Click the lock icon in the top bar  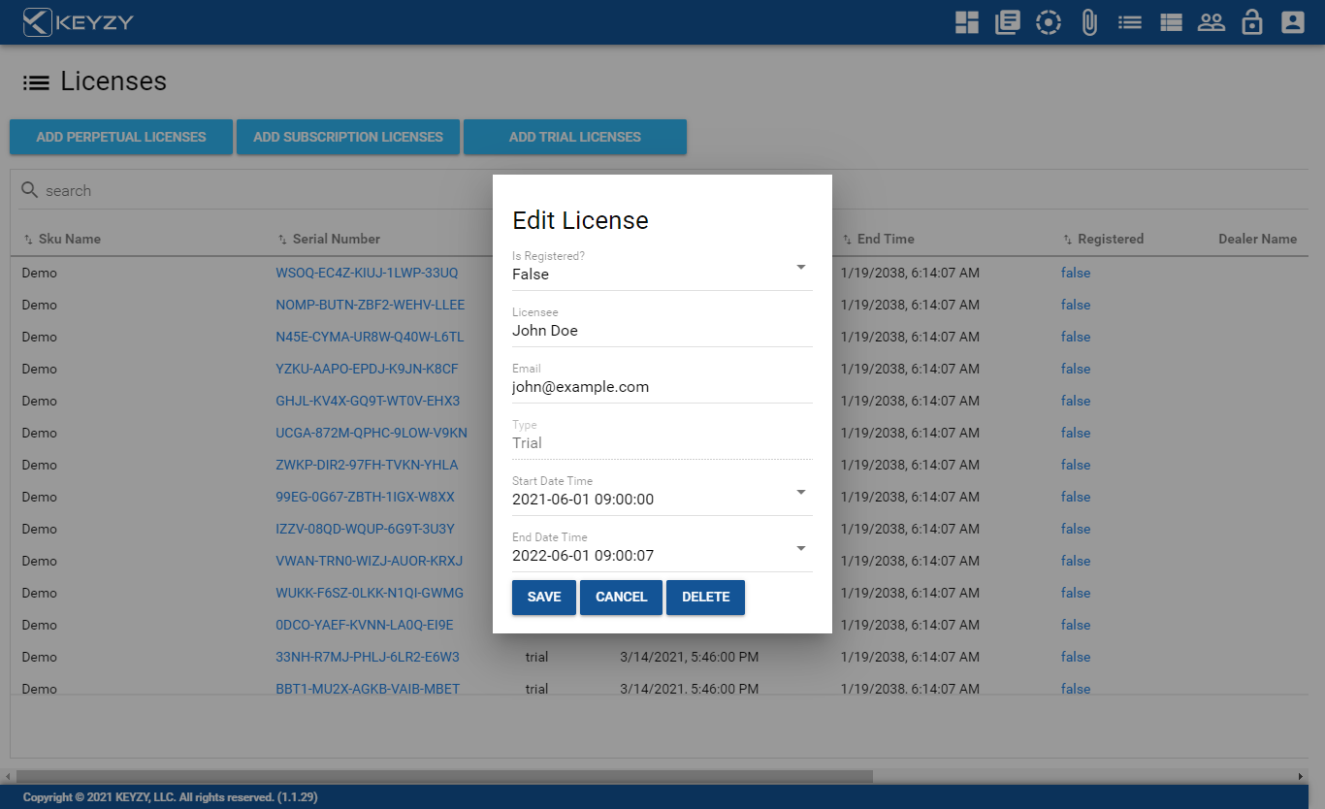click(x=1251, y=21)
